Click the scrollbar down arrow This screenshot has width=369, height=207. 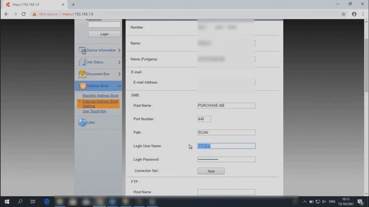(x=366, y=194)
